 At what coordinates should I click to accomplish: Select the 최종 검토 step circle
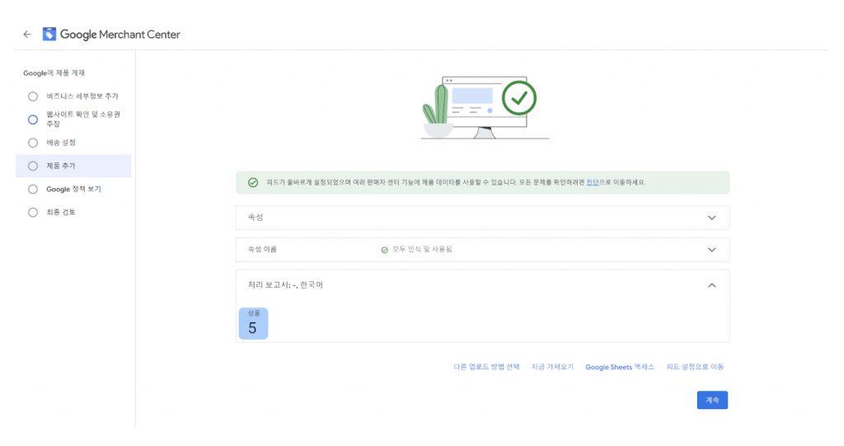tap(33, 212)
